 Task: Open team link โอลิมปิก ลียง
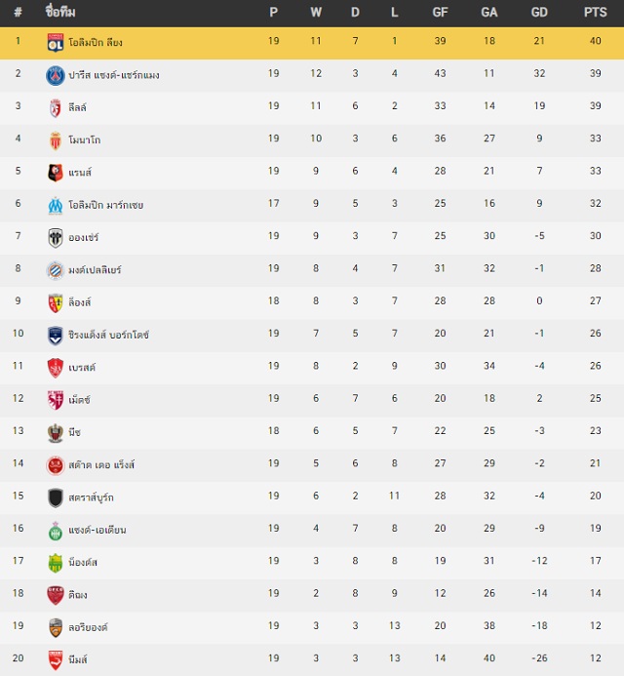96,43
